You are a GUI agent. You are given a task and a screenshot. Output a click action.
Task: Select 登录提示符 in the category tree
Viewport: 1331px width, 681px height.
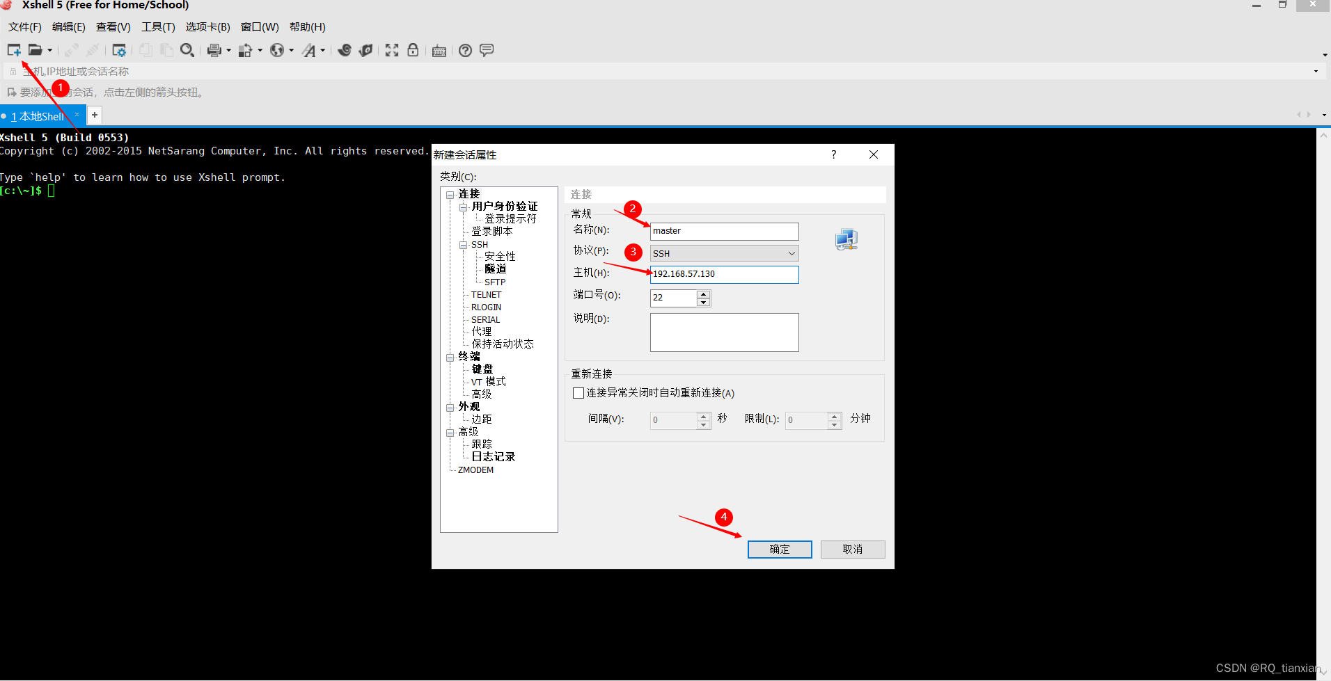coord(510,219)
